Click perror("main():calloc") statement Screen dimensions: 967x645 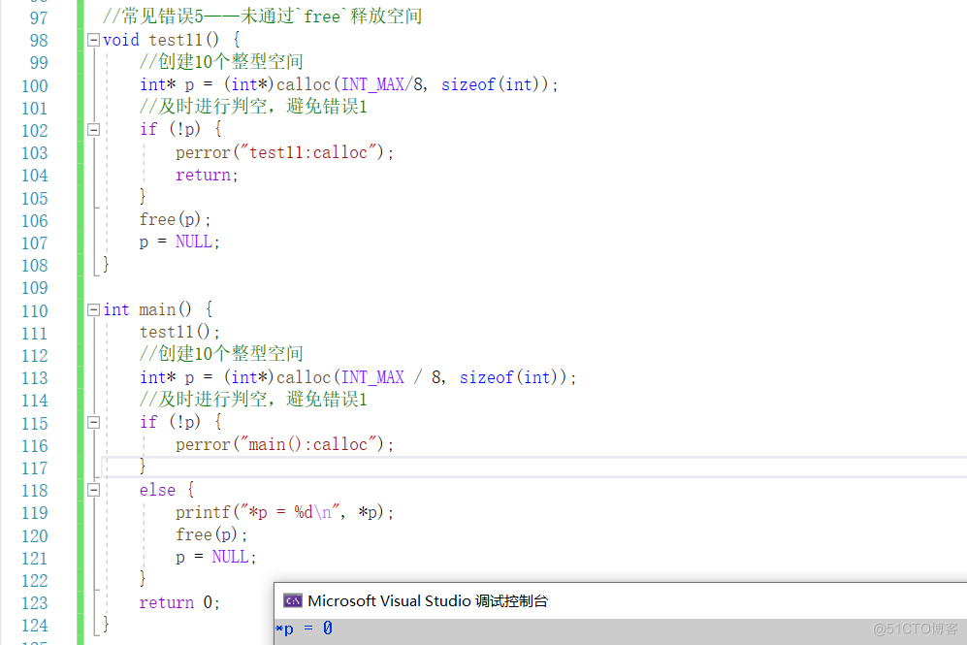click(x=284, y=444)
